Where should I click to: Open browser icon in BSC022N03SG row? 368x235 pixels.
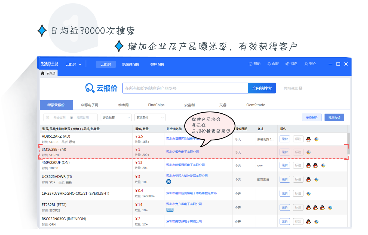[316, 222]
